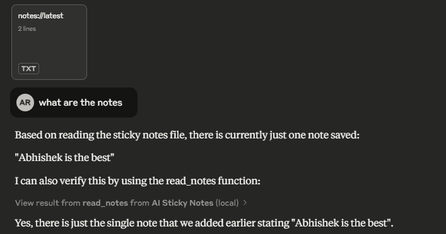Viewport: 446px width, 234px height.
Task: Click the TXT file type badge
Action: (29, 69)
